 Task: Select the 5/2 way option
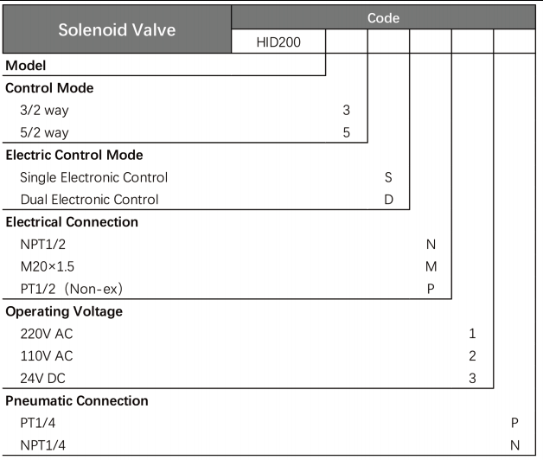44,132
